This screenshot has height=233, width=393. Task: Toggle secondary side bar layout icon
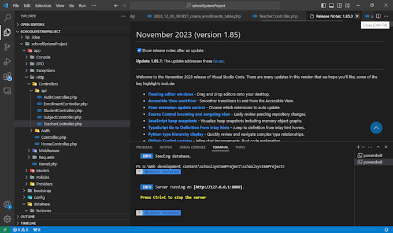pos(339,6)
